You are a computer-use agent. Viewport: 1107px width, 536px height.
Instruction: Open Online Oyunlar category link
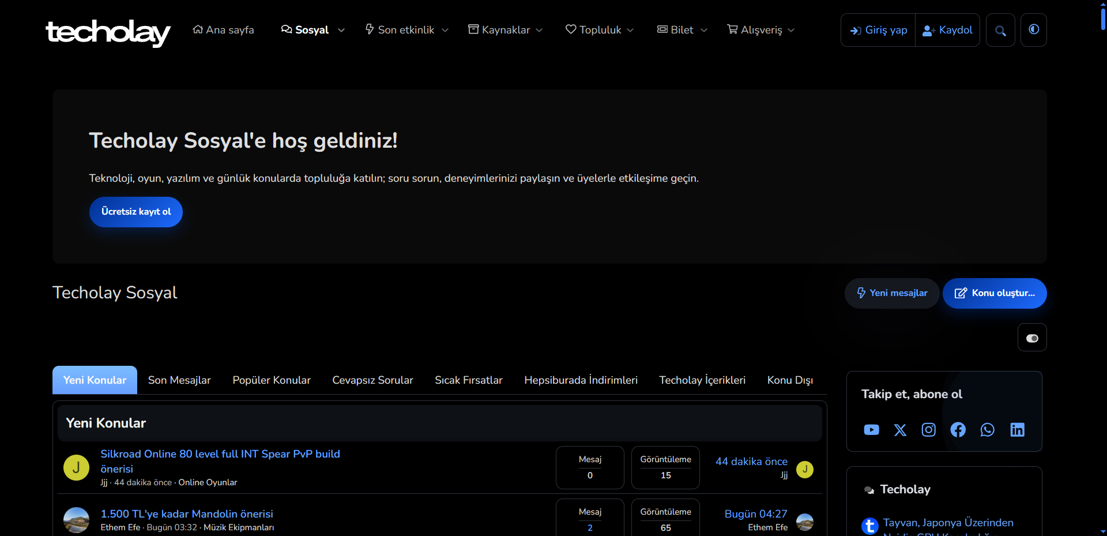[208, 482]
